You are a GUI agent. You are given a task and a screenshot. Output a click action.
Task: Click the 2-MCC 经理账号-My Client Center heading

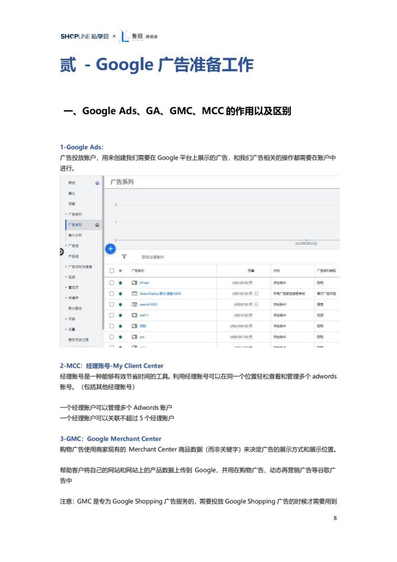point(112,366)
